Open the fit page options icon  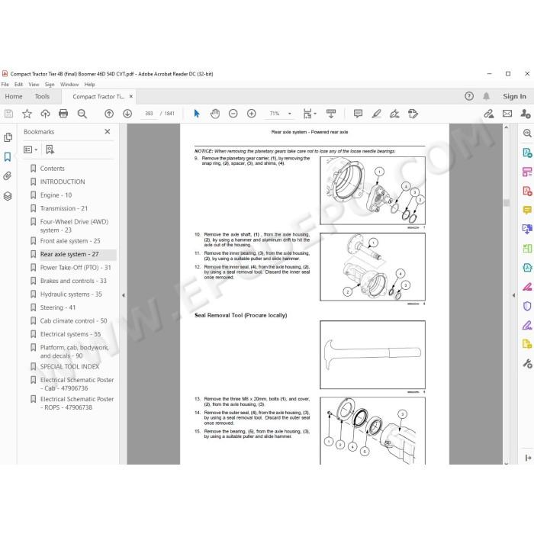coord(309,114)
